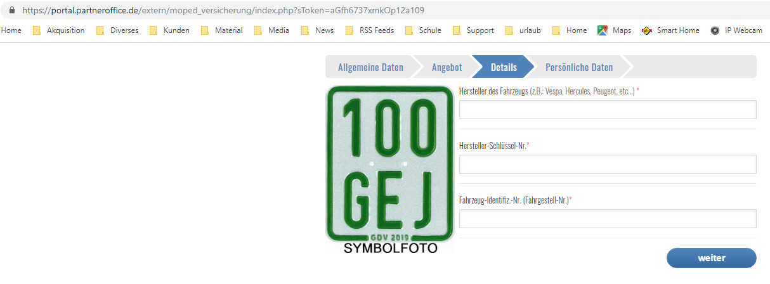Open the Support bookmarks folder
Image resolution: width=770 pixels, height=284 pixels.
473,30
